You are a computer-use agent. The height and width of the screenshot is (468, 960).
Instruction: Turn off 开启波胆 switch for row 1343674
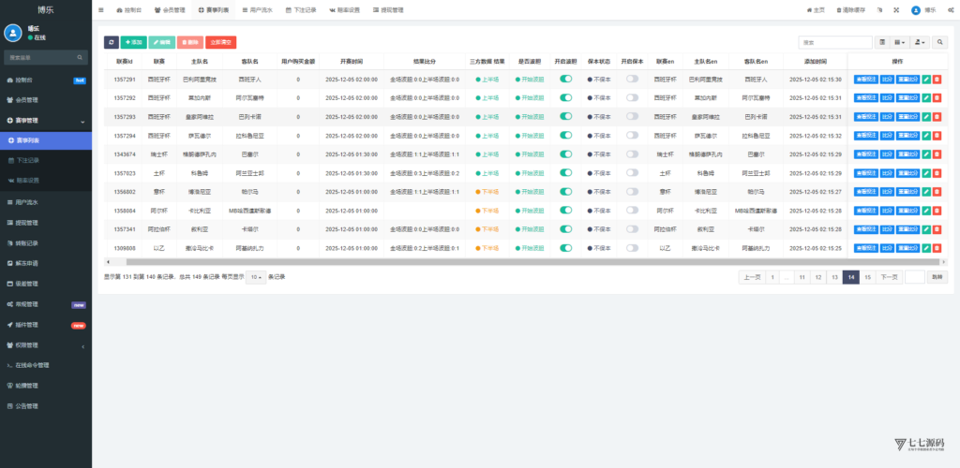click(x=565, y=154)
